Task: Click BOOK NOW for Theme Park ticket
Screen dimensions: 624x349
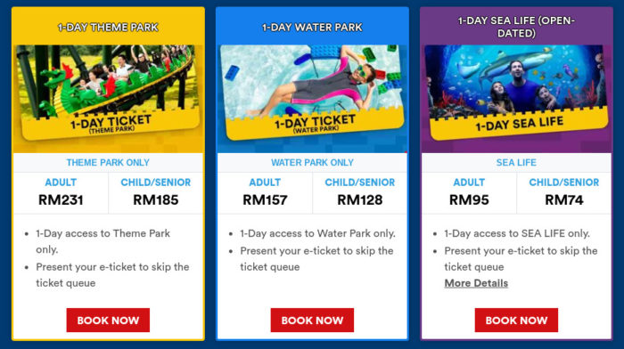Action: [x=108, y=320]
